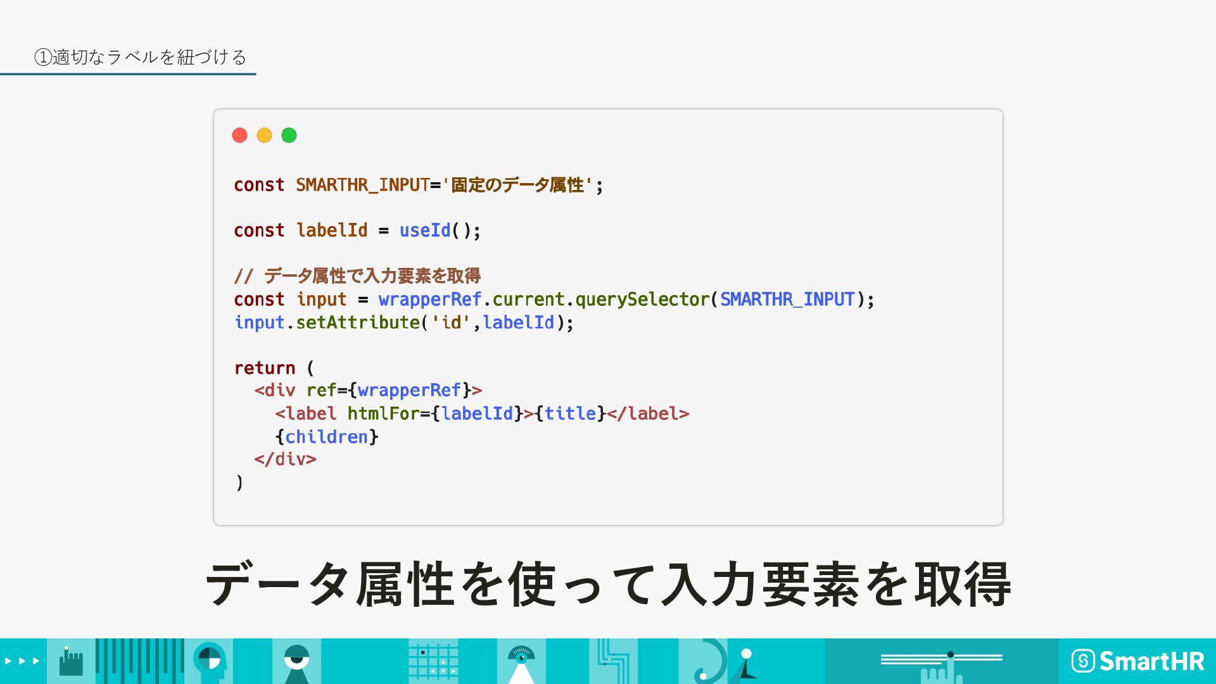Screen dimensions: 1216x684
Task: Click the head profile pie chart icon
Action: [x=209, y=661]
